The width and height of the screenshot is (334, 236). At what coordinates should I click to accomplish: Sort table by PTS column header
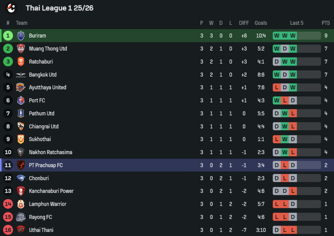(326, 23)
